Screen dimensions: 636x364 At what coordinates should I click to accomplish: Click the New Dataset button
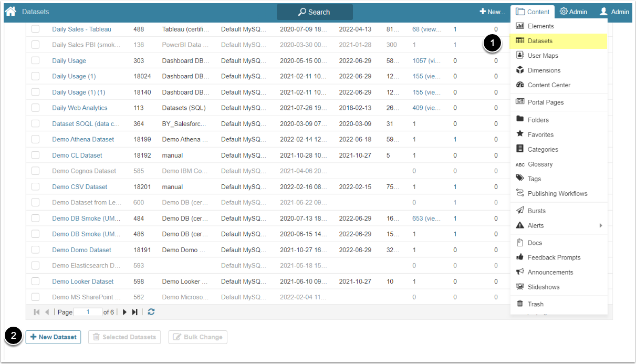[x=53, y=337]
